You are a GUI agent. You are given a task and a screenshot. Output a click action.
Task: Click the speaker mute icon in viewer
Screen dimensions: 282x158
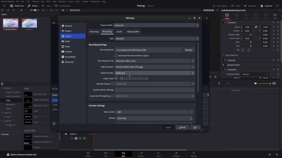[x=256, y=83]
